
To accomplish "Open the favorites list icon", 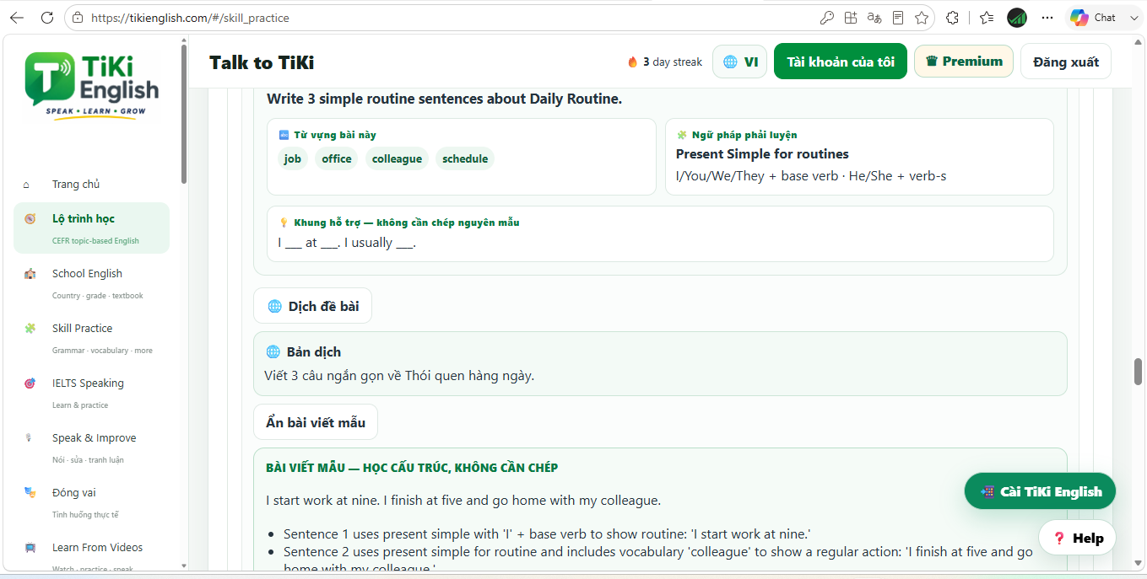I will 987,18.
